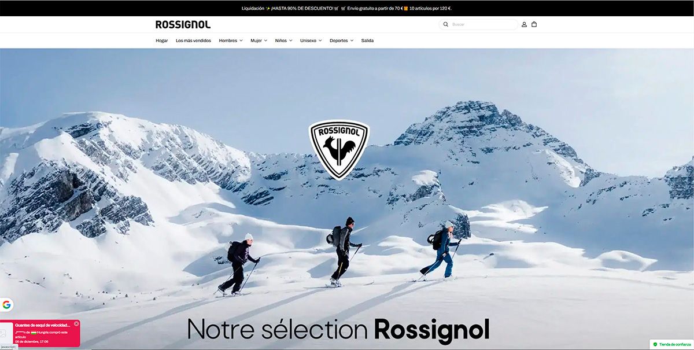The width and height of the screenshot is (694, 350).
Task: Click the Google badge icon
Action: (x=6, y=305)
